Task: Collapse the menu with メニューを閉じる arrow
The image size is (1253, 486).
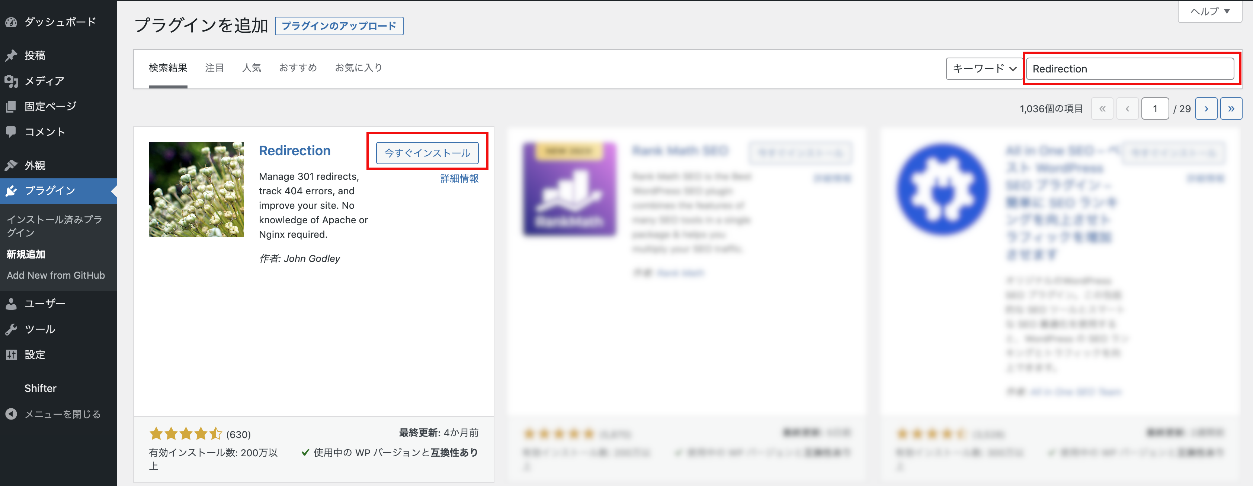Action: 11,414
